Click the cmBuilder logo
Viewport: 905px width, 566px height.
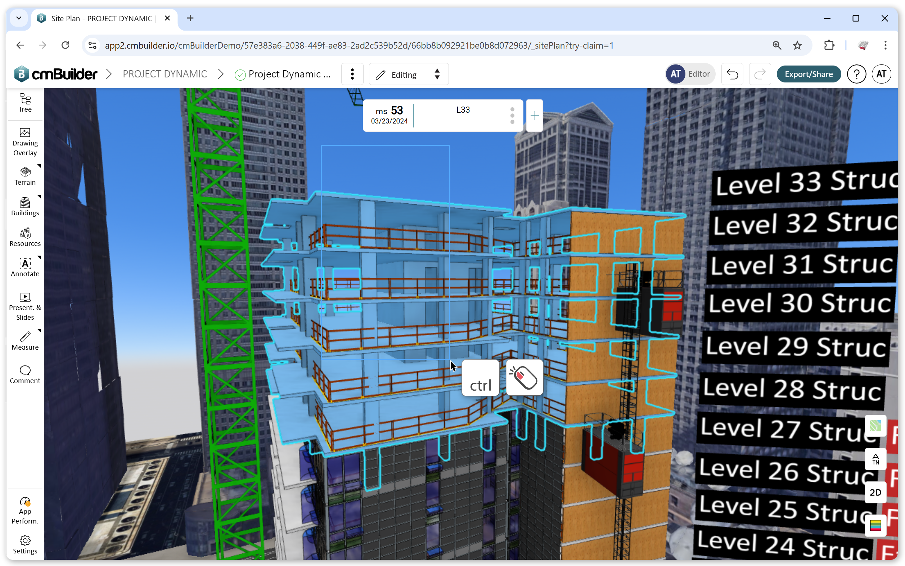(55, 74)
